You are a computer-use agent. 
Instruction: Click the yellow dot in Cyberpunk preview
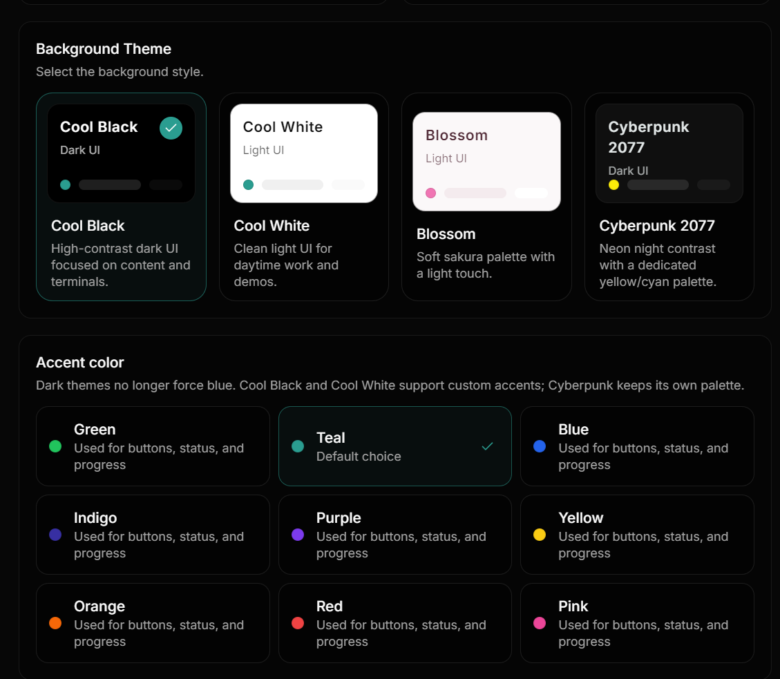(614, 185)
